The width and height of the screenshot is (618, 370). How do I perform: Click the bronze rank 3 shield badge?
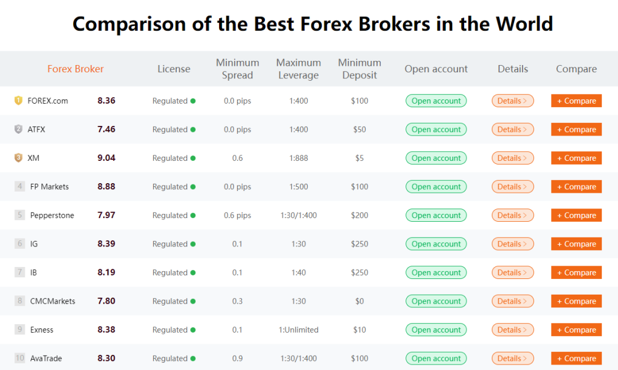[18, 158]
